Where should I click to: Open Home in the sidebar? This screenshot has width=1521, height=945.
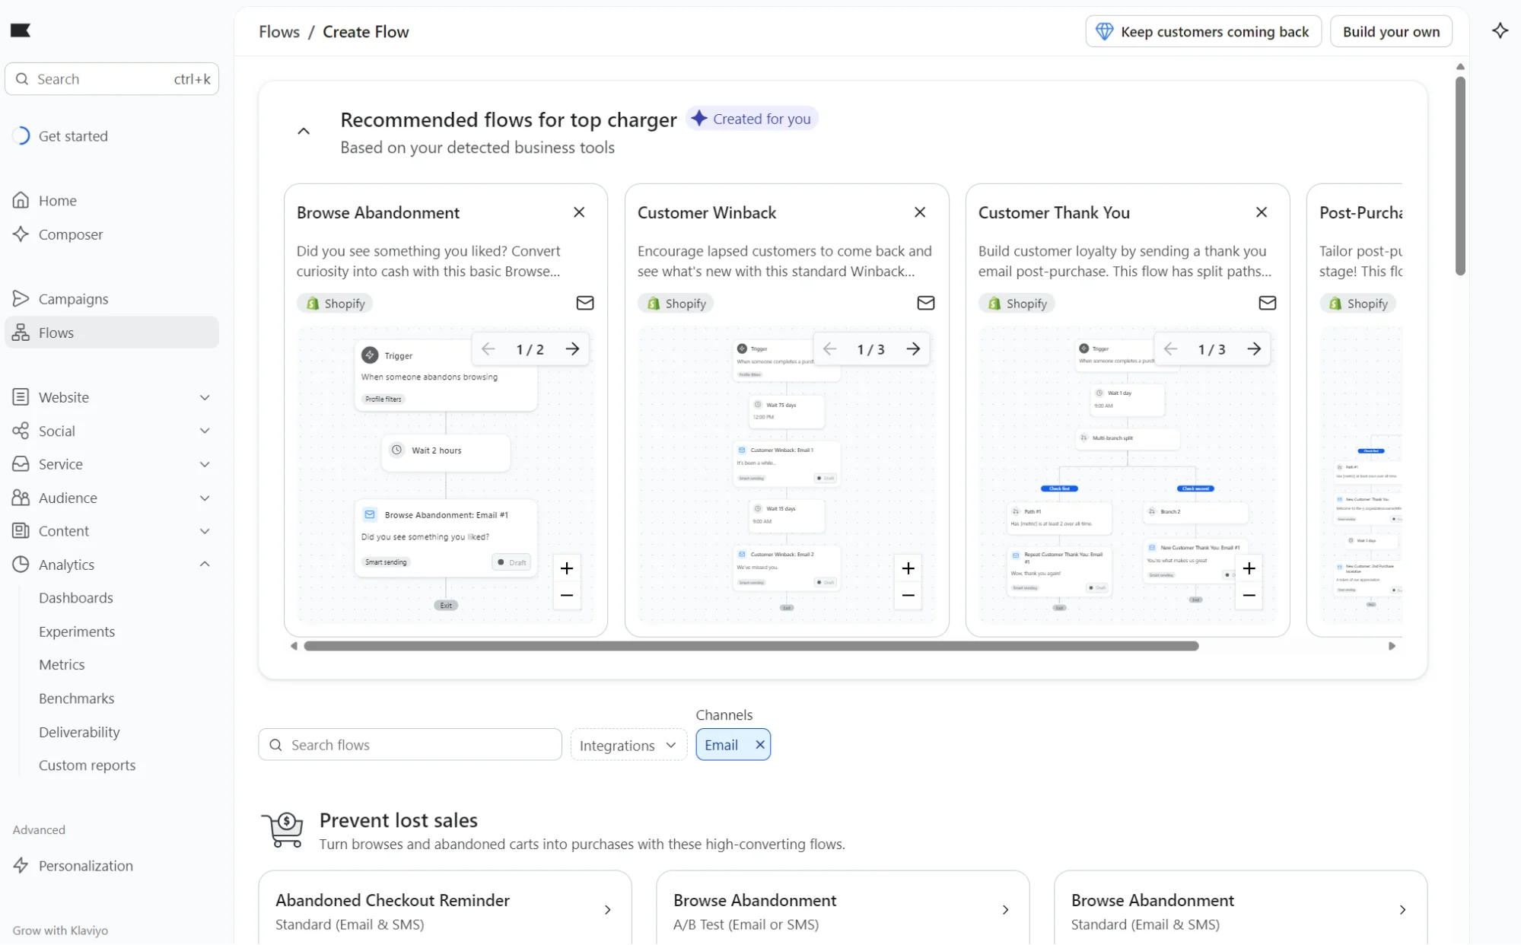(x=112, y=200)
